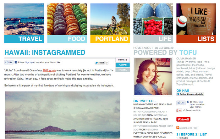This screenshot has width=220, height=139.
Task: Follow the 2012 goals link
Action: [x=49, y=70]
